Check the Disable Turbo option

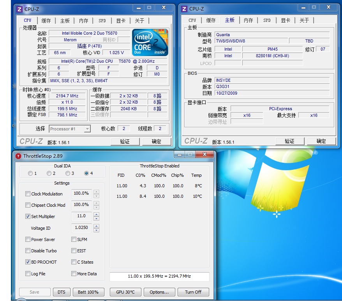(28, 251)
